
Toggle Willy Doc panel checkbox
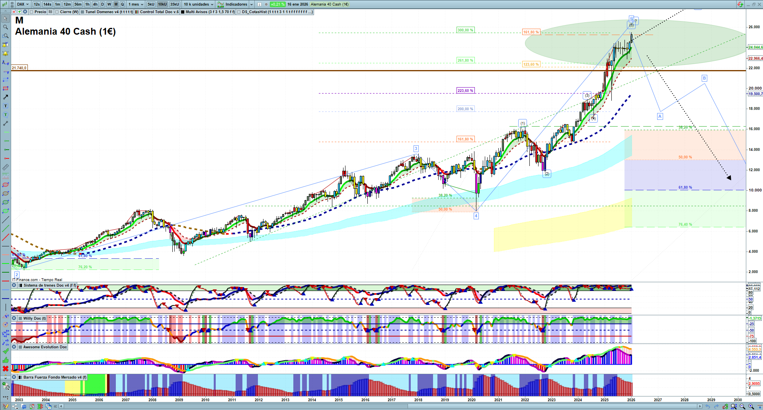point(20,318)
